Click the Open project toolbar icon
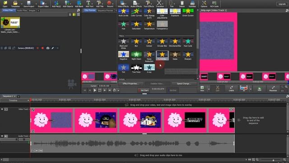The image size is (289, 163). [5, 4]
